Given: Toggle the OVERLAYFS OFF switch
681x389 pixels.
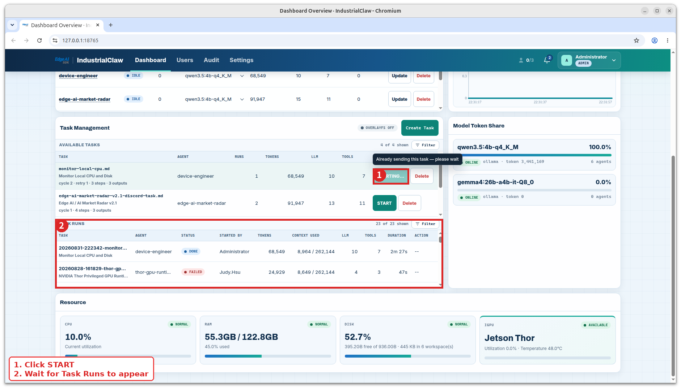Looking at the screenshot, I should tap(377, 128).
